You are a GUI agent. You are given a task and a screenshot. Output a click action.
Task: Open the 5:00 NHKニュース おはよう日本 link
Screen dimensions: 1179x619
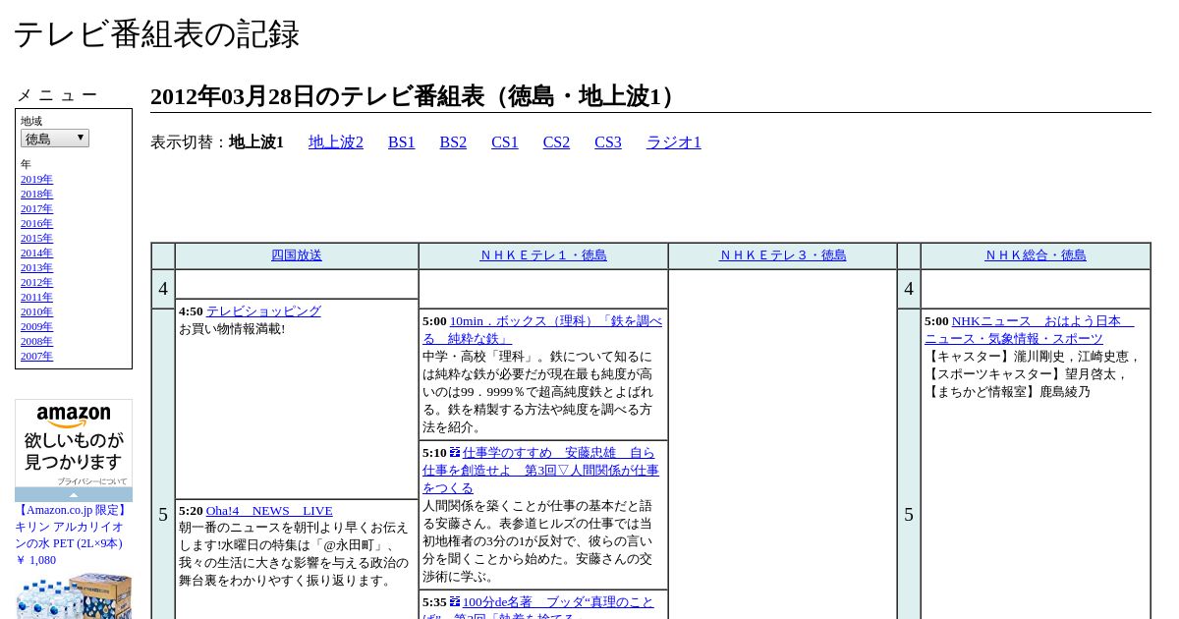[1029, 330]
